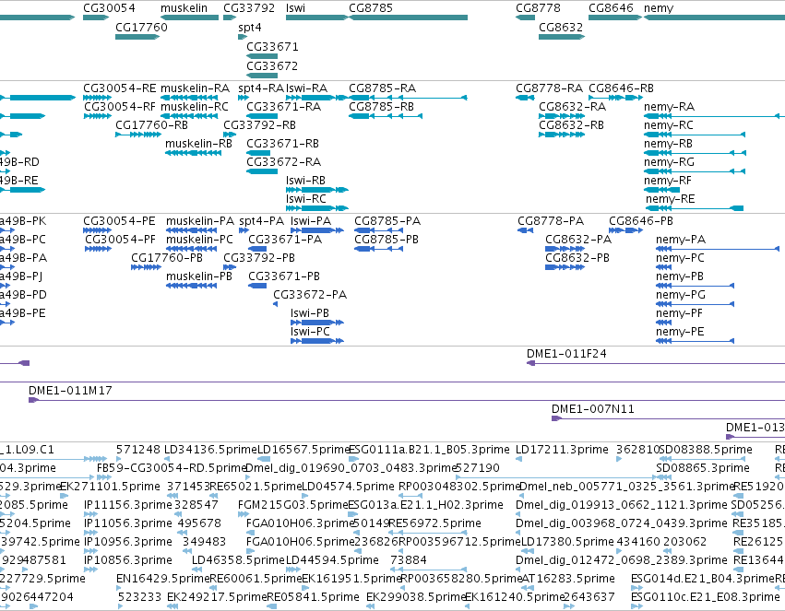The height and width of the screenshot is (611, 785).
Task: Select the CG30054 gene glyph
Action: tap(96, 18)
